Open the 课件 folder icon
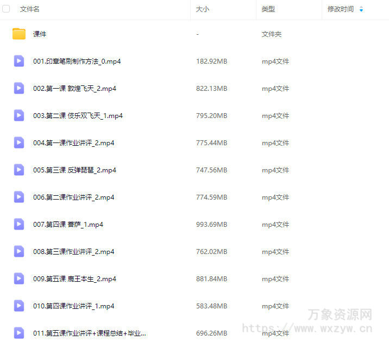This screenshot has height=347, width=389. tap(19, 34)
